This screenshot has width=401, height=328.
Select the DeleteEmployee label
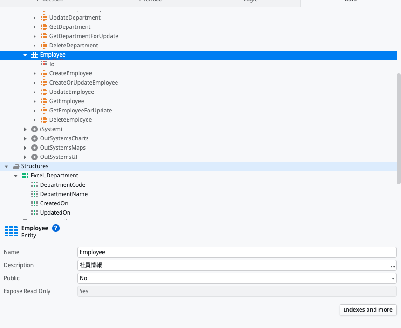tap(71, 120)
